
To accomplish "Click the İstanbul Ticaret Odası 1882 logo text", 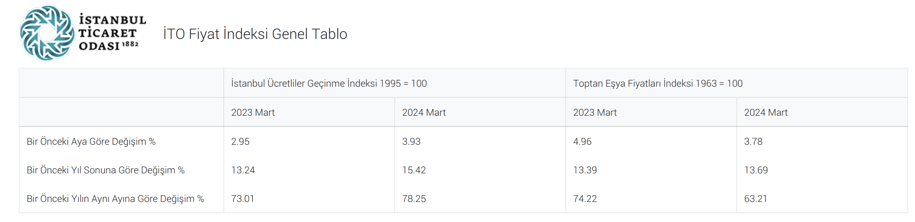I will click(x=112, y=33).
